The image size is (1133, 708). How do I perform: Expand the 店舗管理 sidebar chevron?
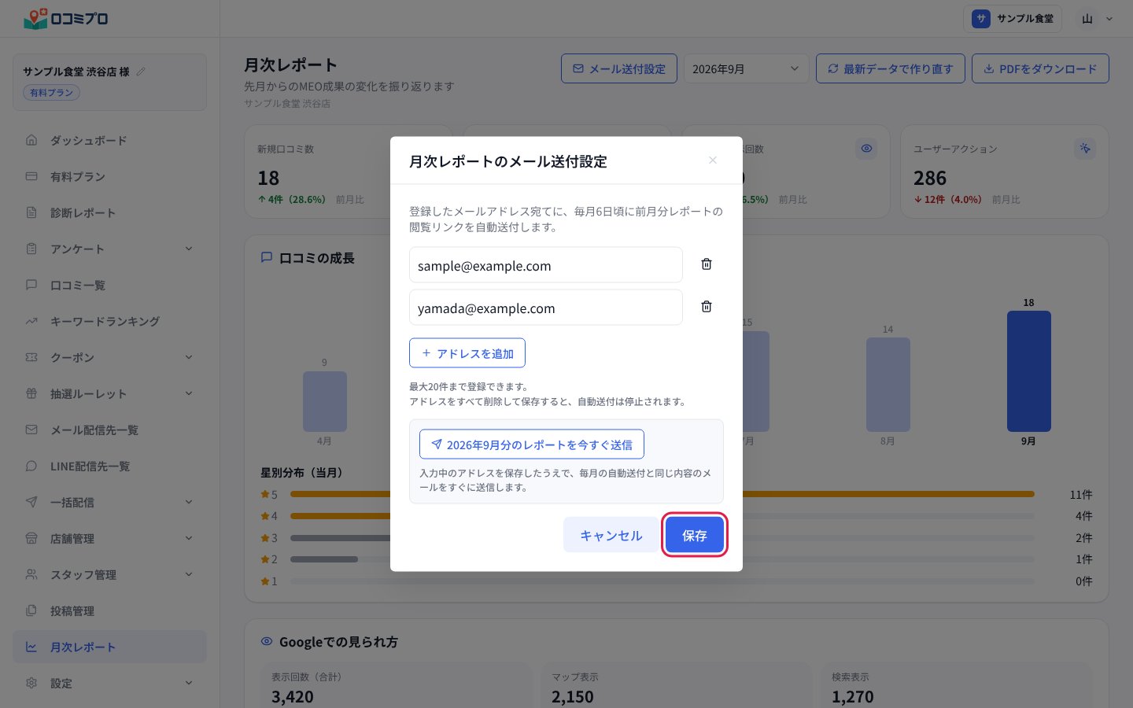point(189,538)
